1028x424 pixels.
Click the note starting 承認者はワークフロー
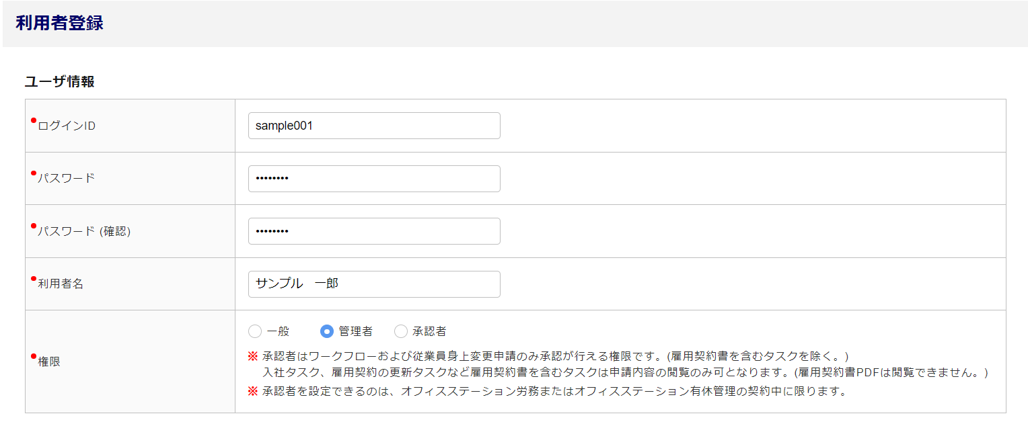[556, 355]
